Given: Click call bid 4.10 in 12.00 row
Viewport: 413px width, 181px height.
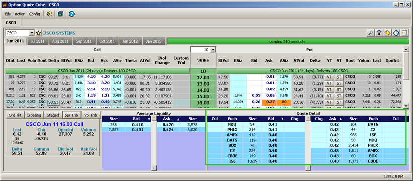Looking at the screenshot, I should 91,77.
